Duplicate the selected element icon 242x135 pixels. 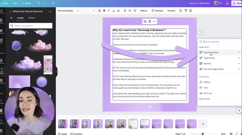(145, 21)
